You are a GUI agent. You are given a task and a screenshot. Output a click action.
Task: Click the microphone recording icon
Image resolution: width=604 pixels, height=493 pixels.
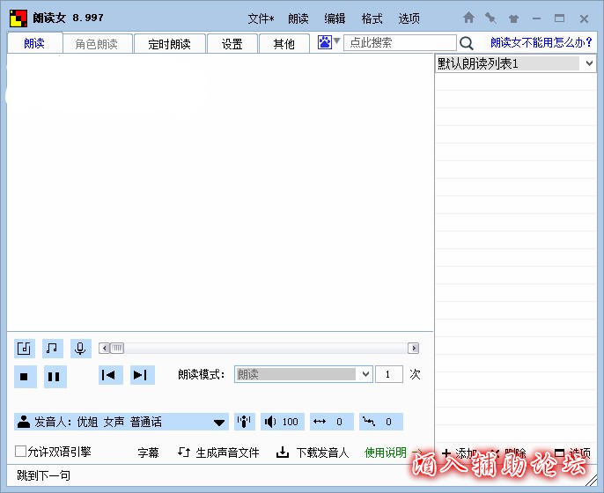(81, 349)
